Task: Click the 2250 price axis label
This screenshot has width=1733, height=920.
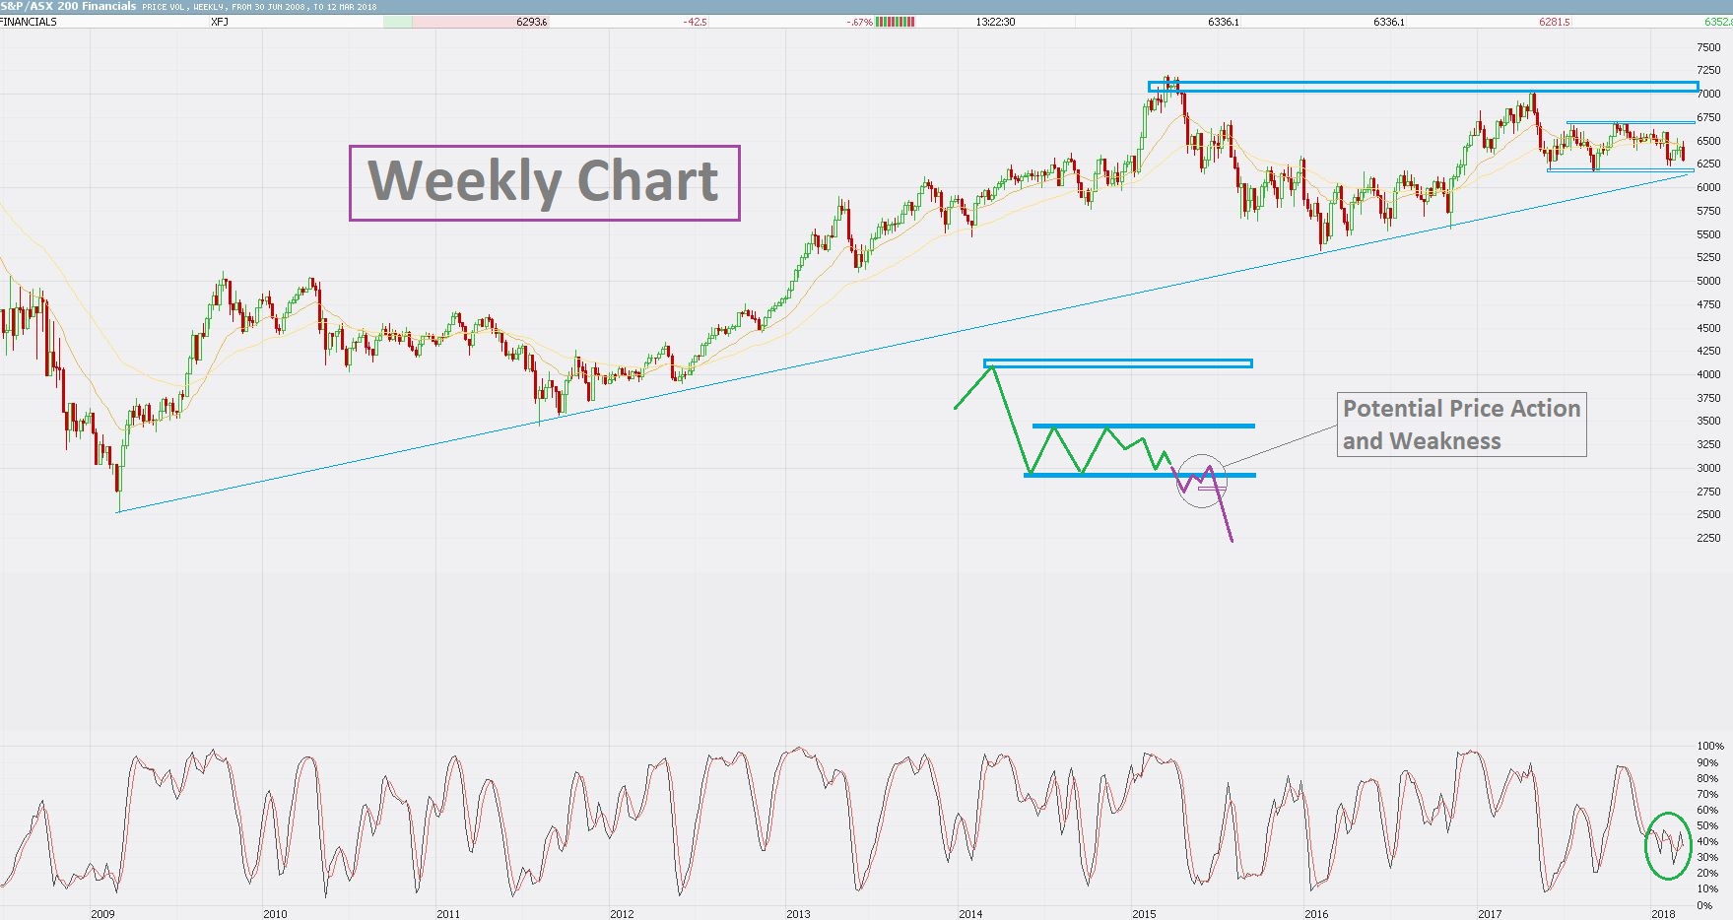Action: (x=1708, y=538)
